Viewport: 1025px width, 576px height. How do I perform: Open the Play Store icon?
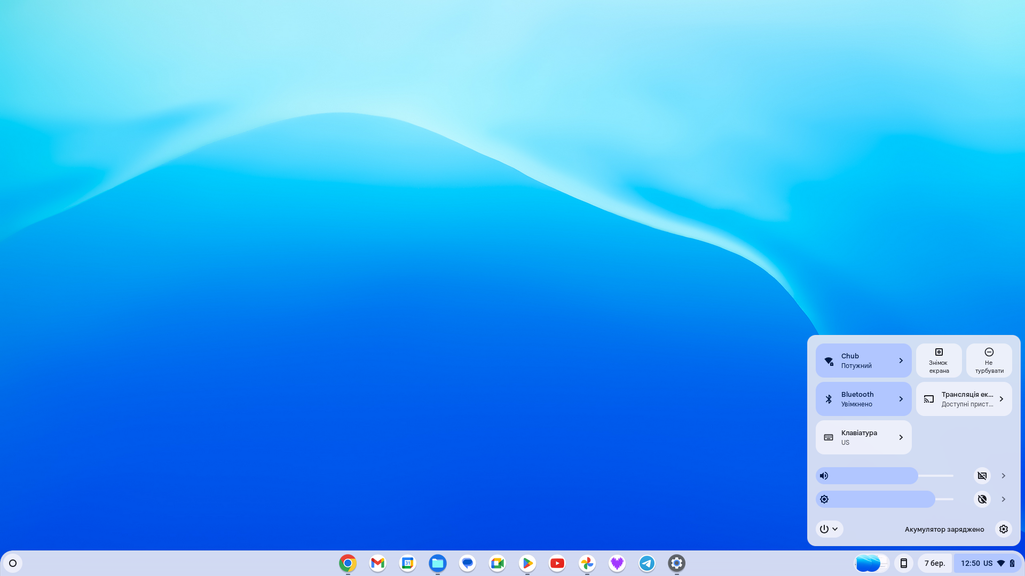[527, 563]
